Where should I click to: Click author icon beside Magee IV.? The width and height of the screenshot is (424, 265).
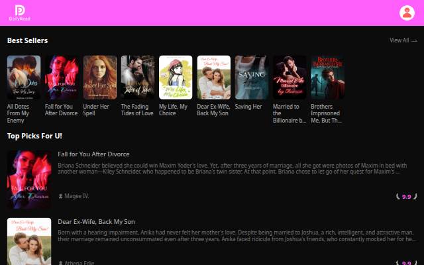coord(60,196)
